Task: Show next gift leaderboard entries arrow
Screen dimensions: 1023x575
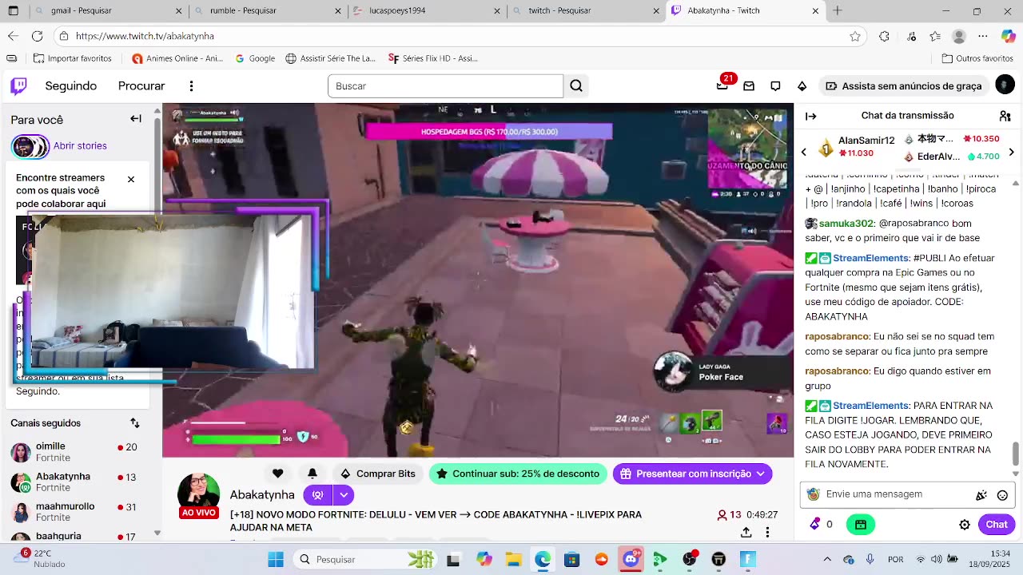Action: pyautogui.click(x=1011, y=153)
